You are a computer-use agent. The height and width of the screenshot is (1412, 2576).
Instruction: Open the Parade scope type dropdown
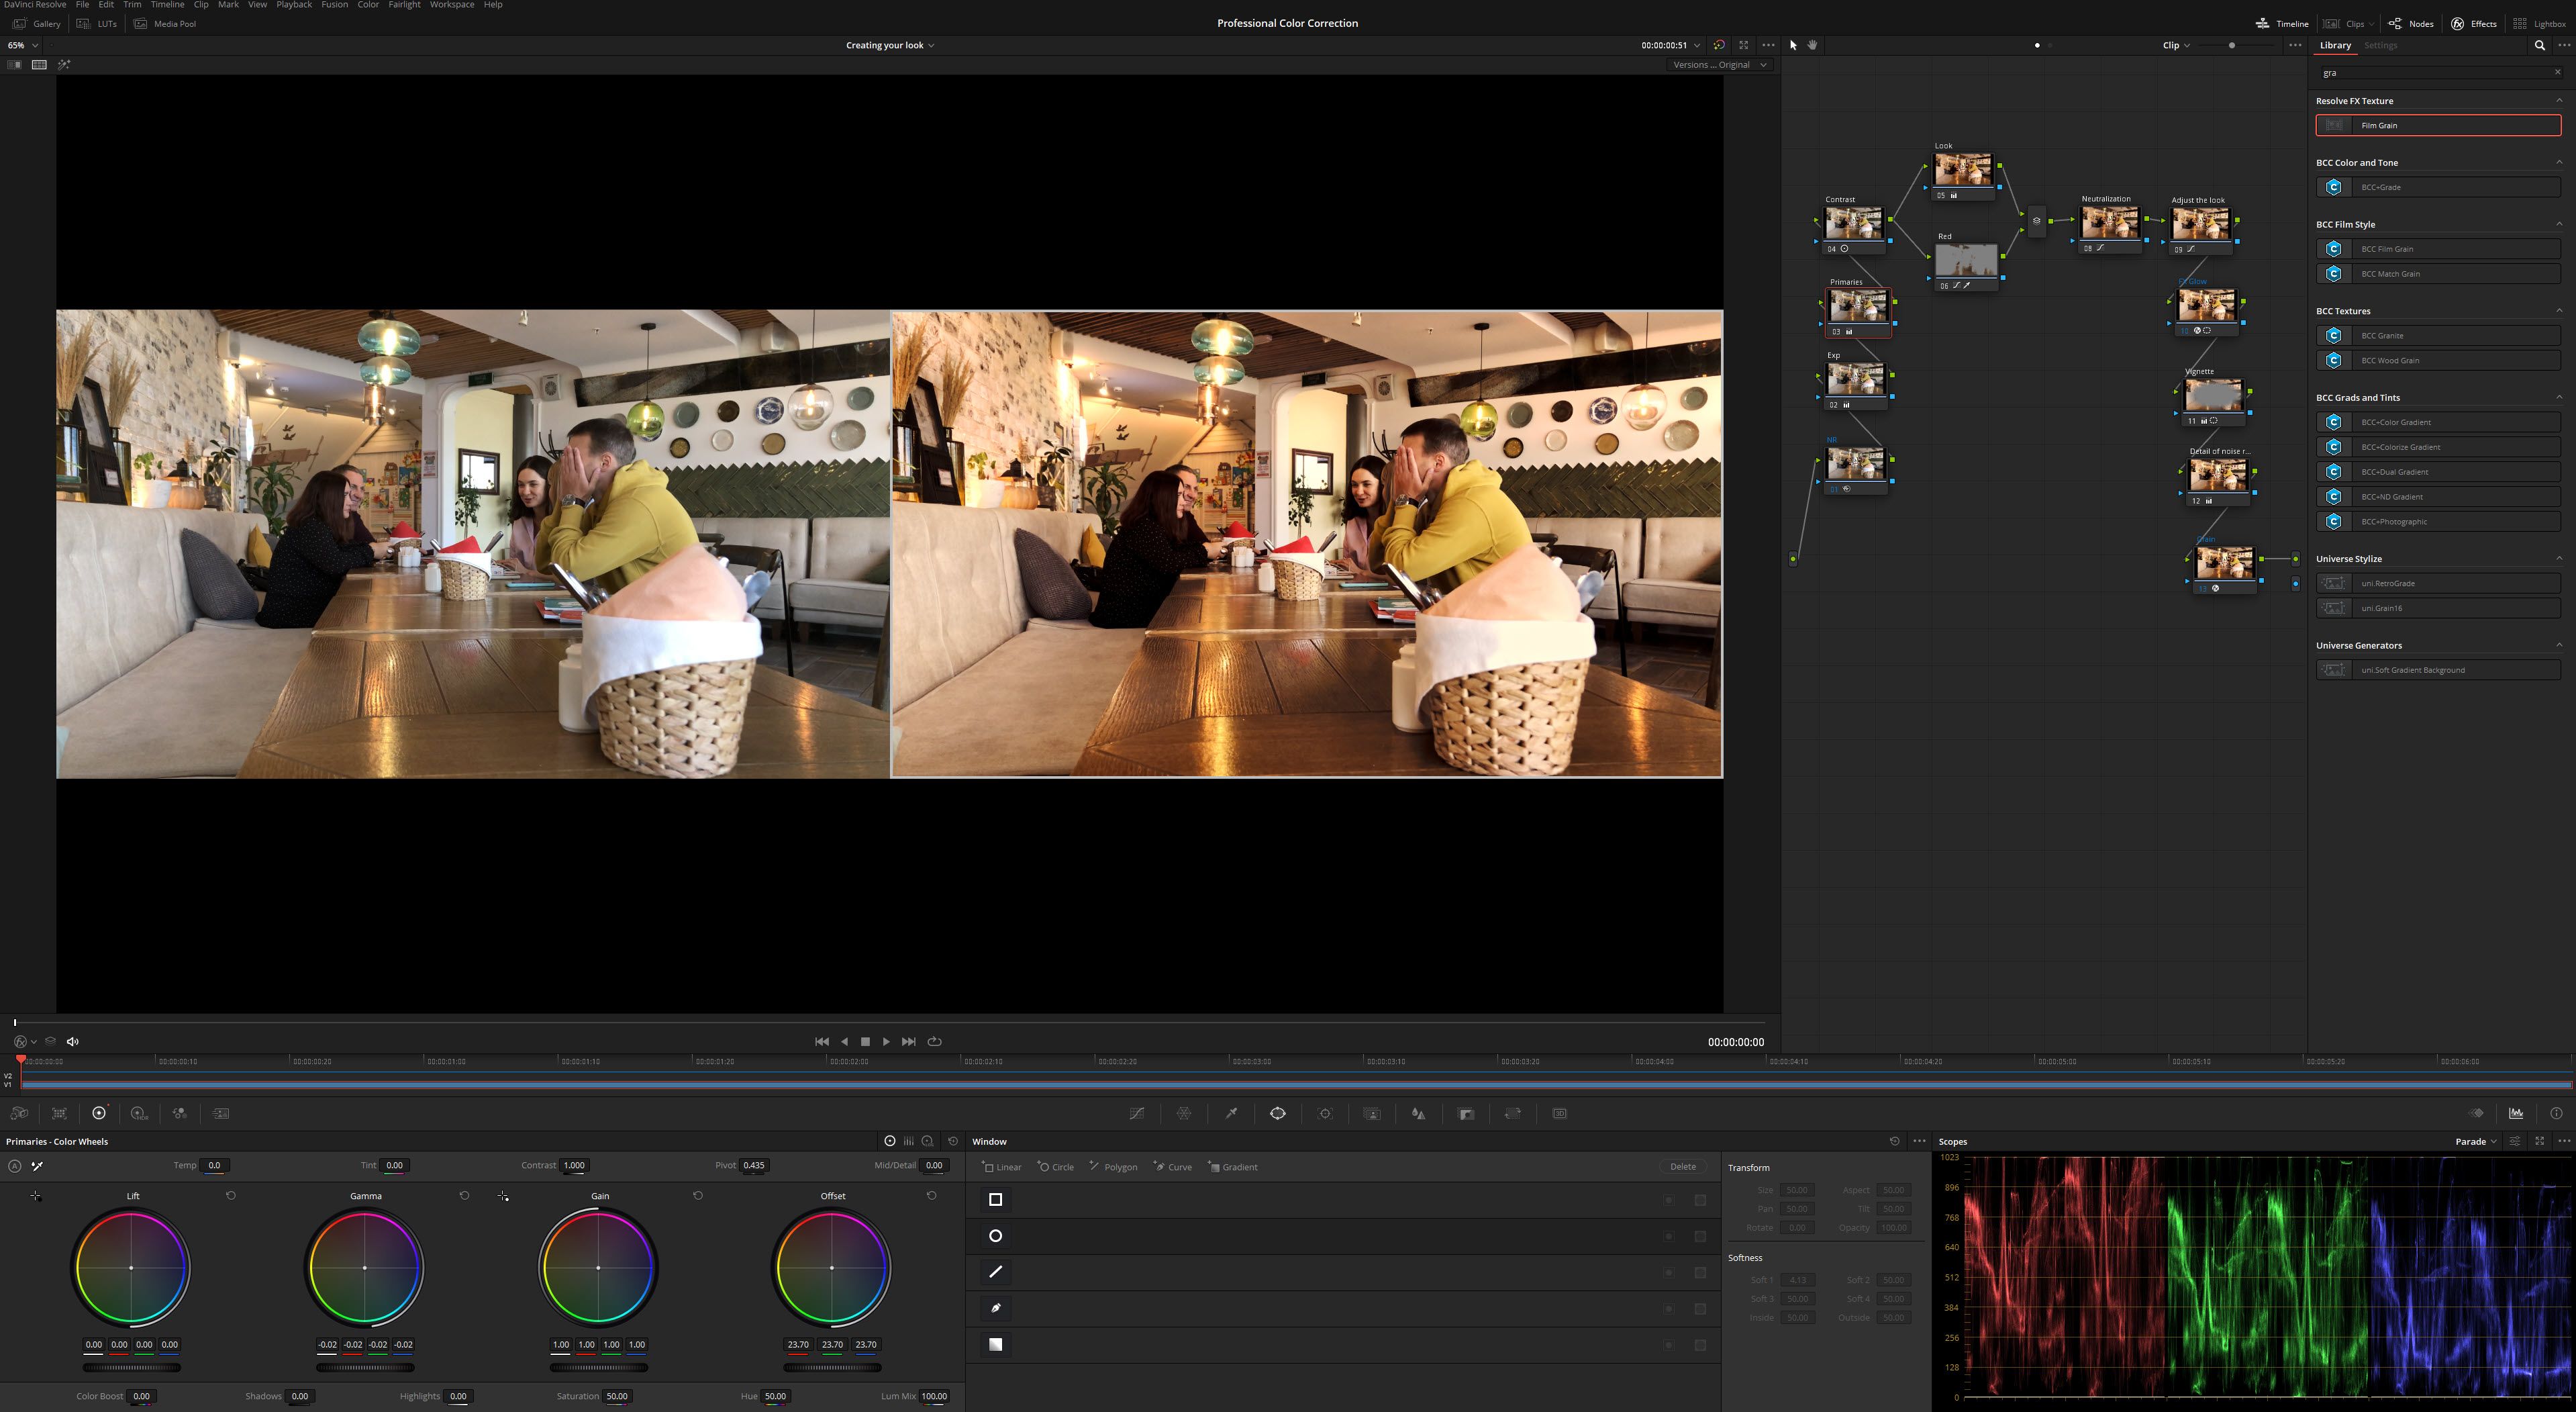(x=2476, y=1141)
